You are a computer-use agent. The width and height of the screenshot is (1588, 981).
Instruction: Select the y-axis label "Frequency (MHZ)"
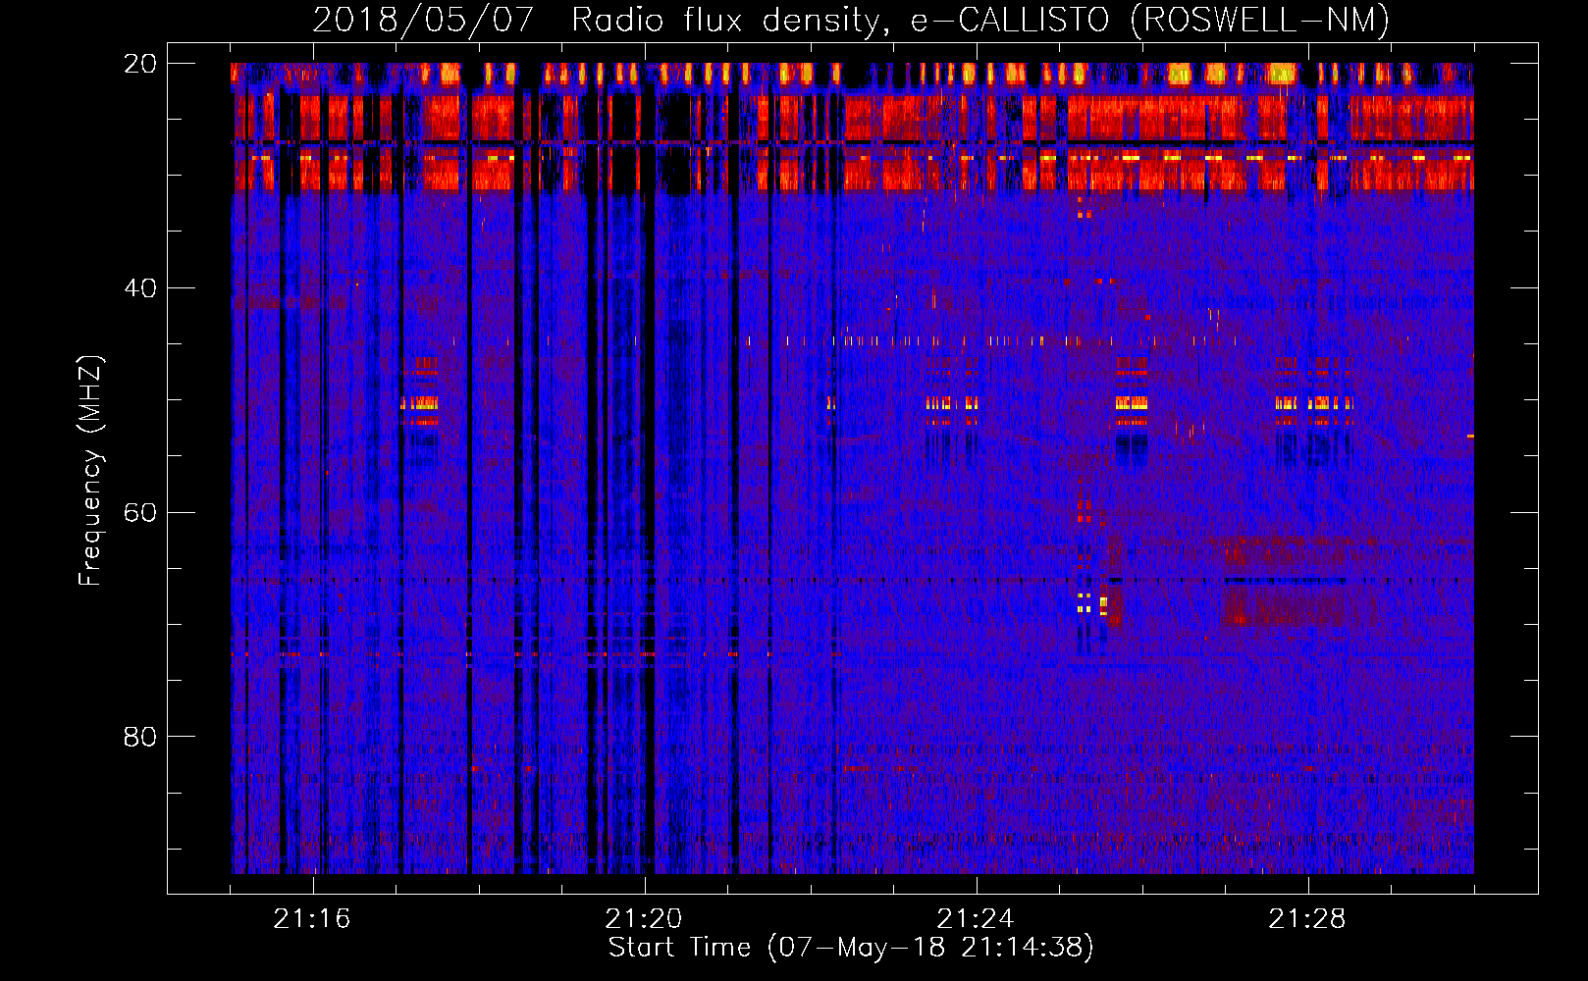(x=90, y=471)
